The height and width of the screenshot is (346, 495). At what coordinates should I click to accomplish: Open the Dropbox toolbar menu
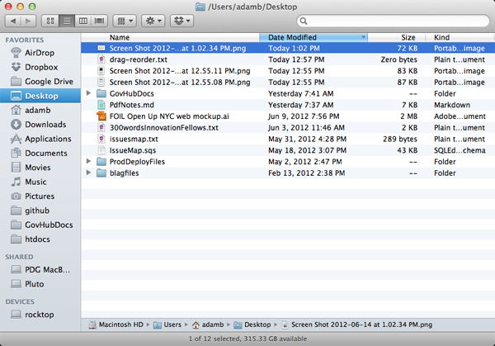pyautogui.click(x=181, y=21)
